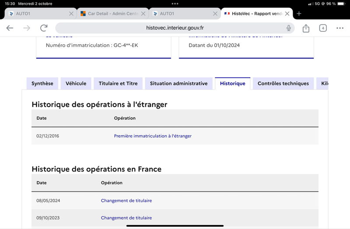Open the Véhicule tab

click(x=76, y=83)
